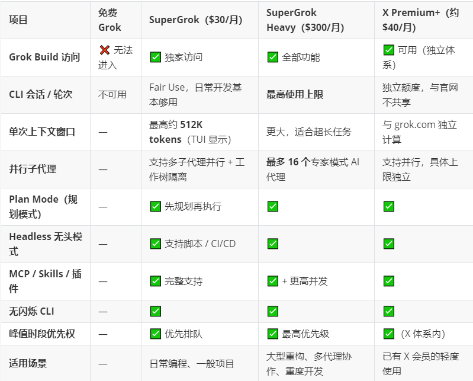Click the 独立额度，与官网不共享 cell
The height and width of the screenshot is (381, 473).
coord(424,95)
